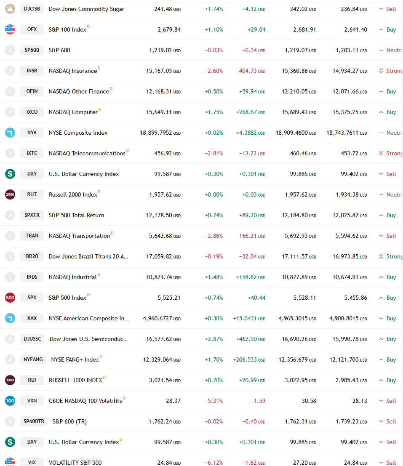This screenshot has width=403, height=466.
Task: Open NASDAQ Other Finance link
Action: coord(79,91)
